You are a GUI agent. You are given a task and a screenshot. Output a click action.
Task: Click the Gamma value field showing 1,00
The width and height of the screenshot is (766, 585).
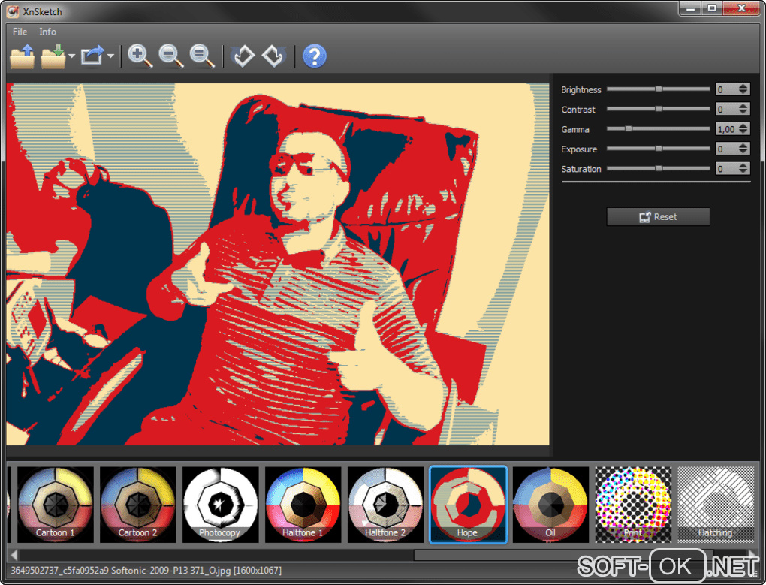(x=726, y=129)
